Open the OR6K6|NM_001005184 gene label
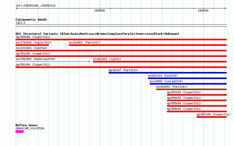234x146 pixels. coord(30,128)
